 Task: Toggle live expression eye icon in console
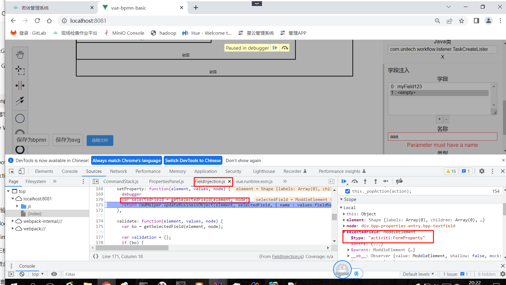pos(54,274)
